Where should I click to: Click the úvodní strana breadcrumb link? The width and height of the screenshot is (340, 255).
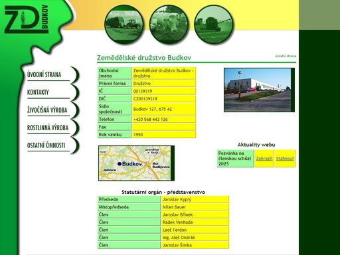pos(286,56)
